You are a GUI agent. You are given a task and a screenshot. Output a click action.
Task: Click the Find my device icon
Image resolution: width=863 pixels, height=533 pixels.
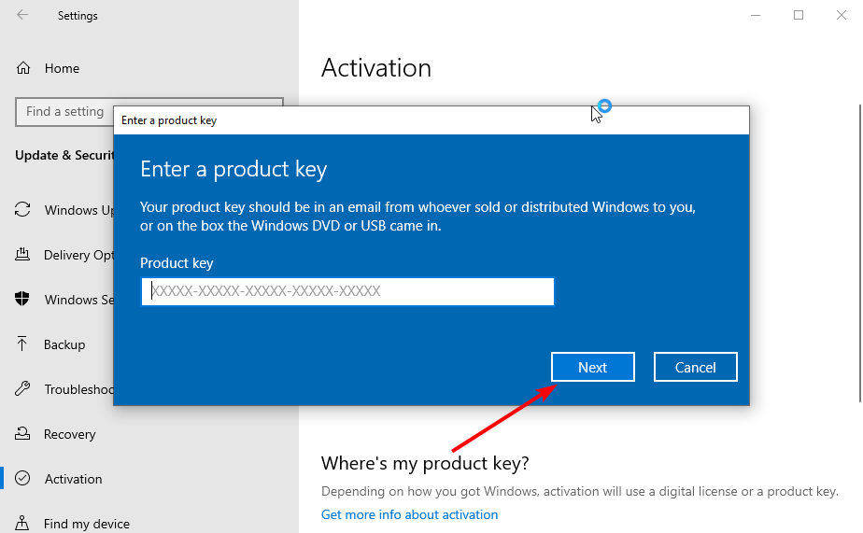click(x=23, y=524)
